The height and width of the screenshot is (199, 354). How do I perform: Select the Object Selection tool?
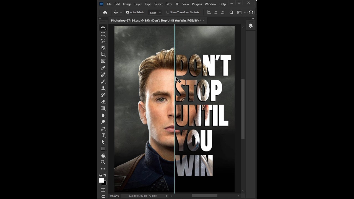103,48
